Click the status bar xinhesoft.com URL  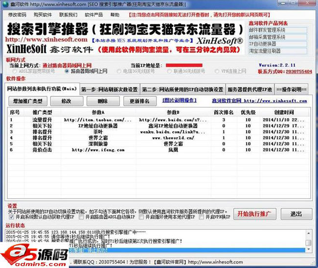tap(215, 262)
